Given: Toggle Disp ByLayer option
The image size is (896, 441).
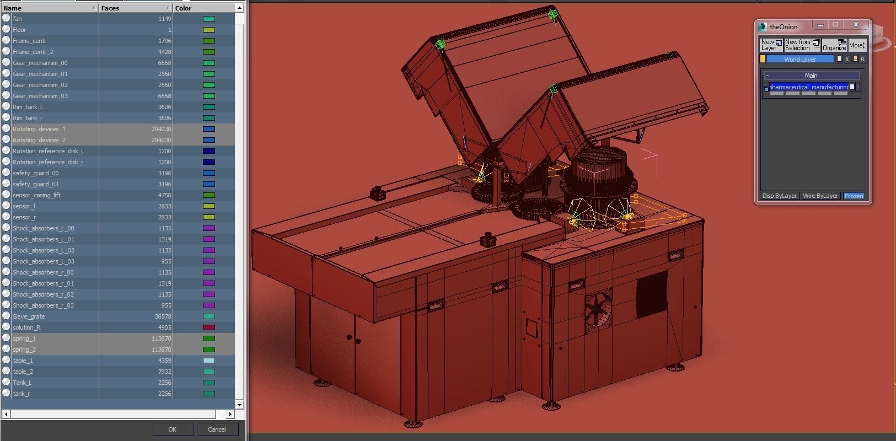Looking at the screenshot, I should pos(780,196).
